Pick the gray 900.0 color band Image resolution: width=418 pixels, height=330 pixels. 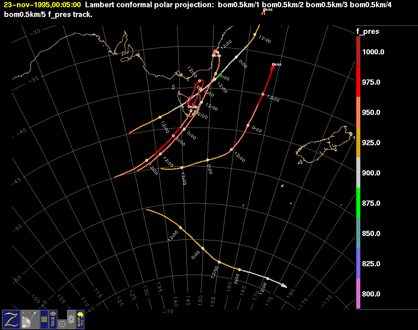tap(358, 173)
